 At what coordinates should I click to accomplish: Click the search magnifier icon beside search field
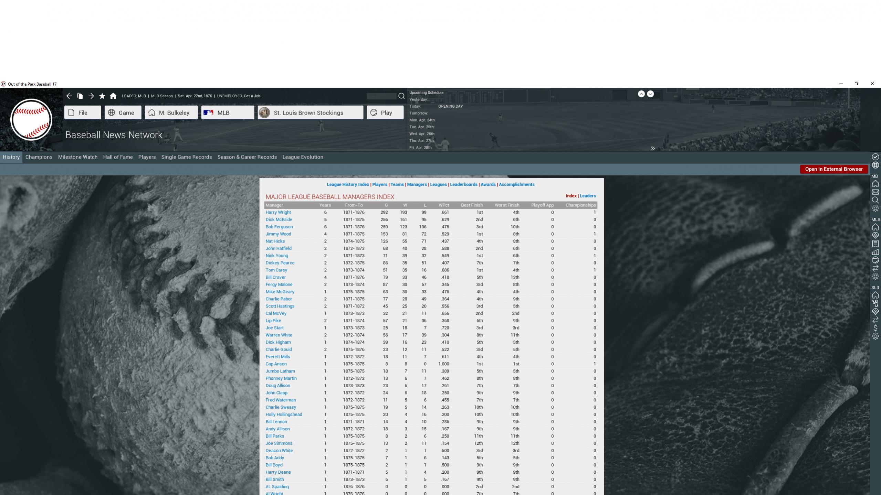tap(401, 96)
